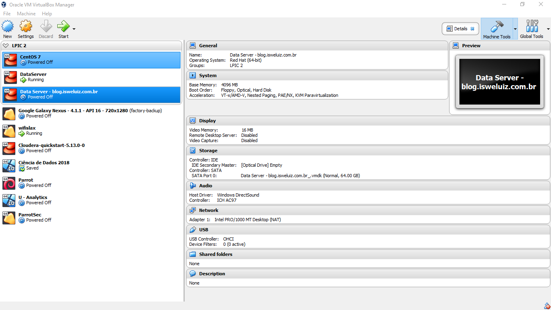This screenshot has height=310, width=551.
Task: Click the Network section icon
Action: (193, 210)
